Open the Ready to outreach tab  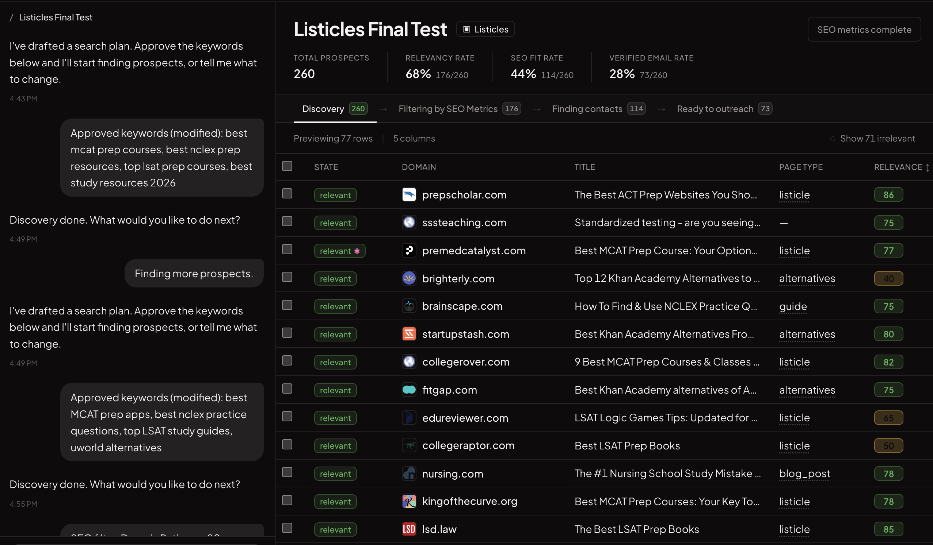pos(724,109)
